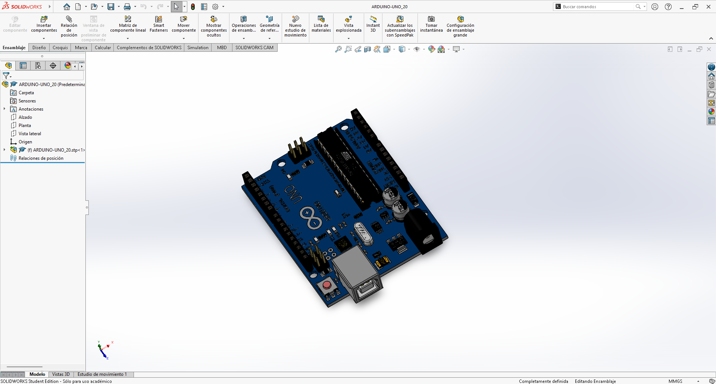Open Appearances task pane color icon

[712, 112]
